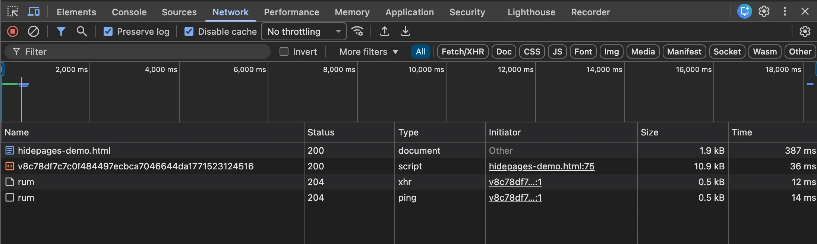This screenshot has width=817, height=244.
Task: Select the Network tab
Action: pos(230,12)
